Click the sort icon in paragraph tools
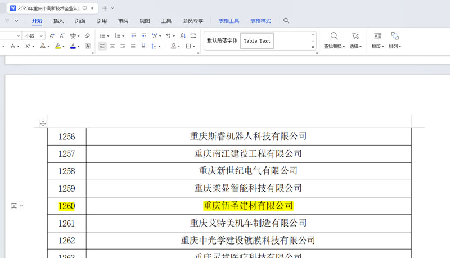450x258 pixels. pos(183,36)
